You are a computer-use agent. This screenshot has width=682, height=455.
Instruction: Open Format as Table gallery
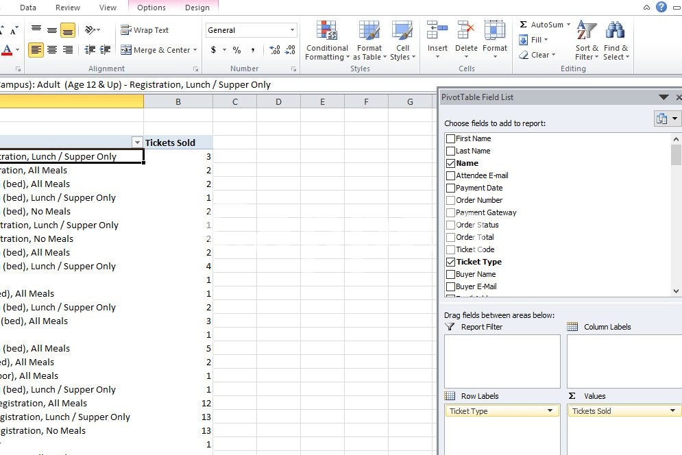(369, 31)
